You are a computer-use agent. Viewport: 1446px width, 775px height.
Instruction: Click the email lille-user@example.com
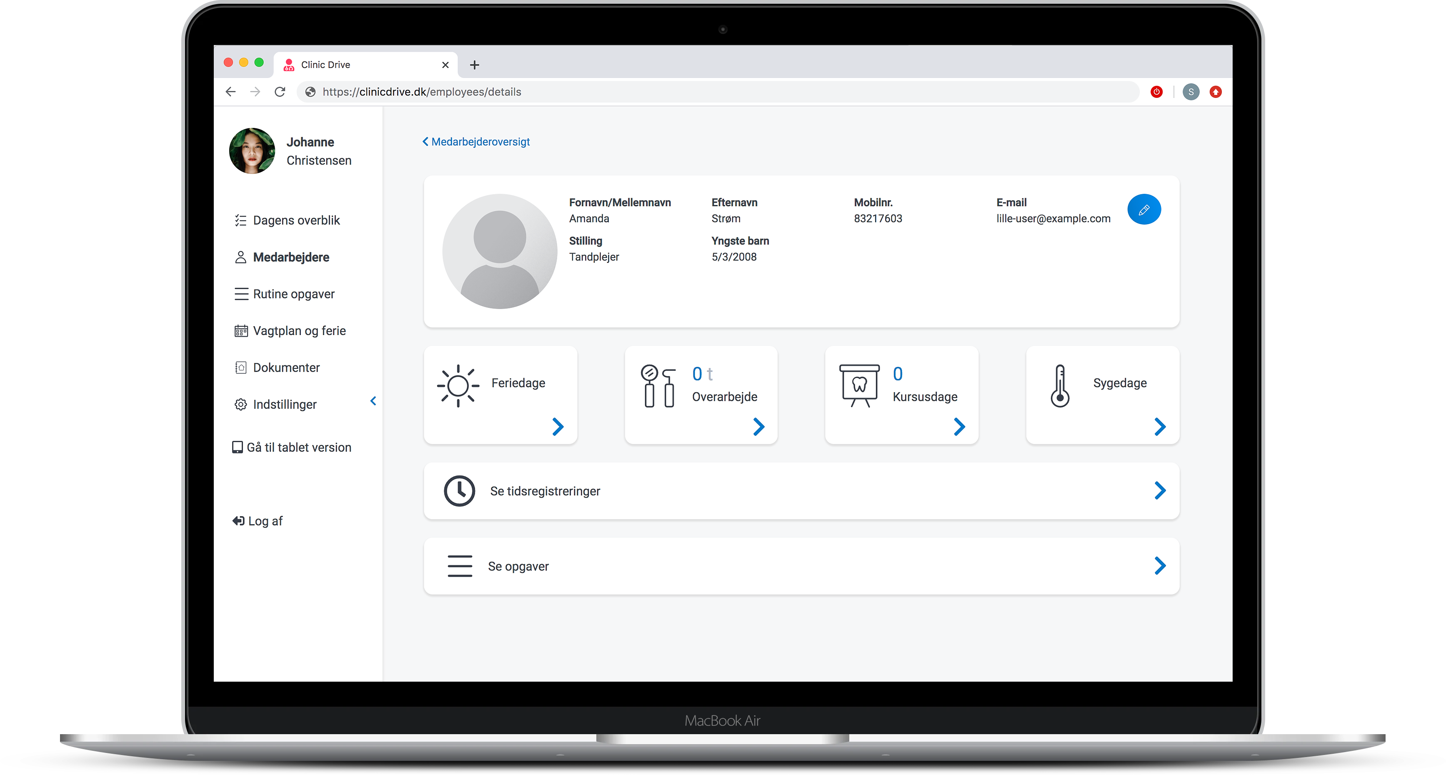(x=1053, y=218)
